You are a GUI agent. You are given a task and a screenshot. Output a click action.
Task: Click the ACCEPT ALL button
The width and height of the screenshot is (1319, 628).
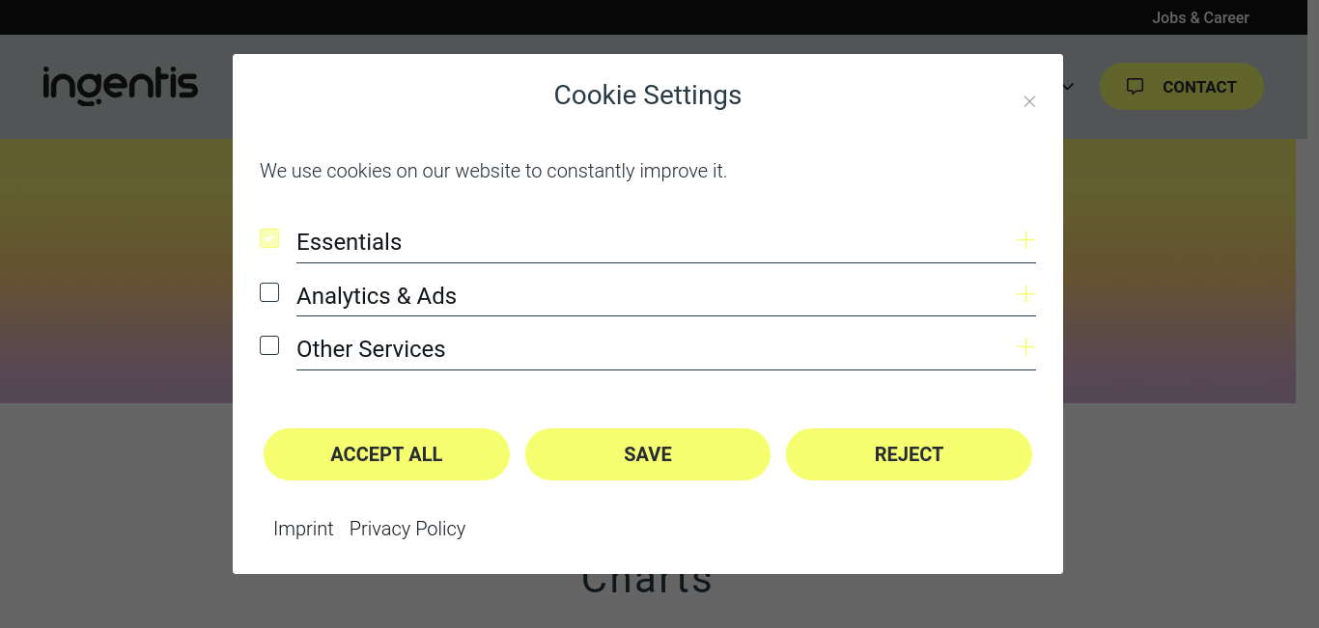386,454
